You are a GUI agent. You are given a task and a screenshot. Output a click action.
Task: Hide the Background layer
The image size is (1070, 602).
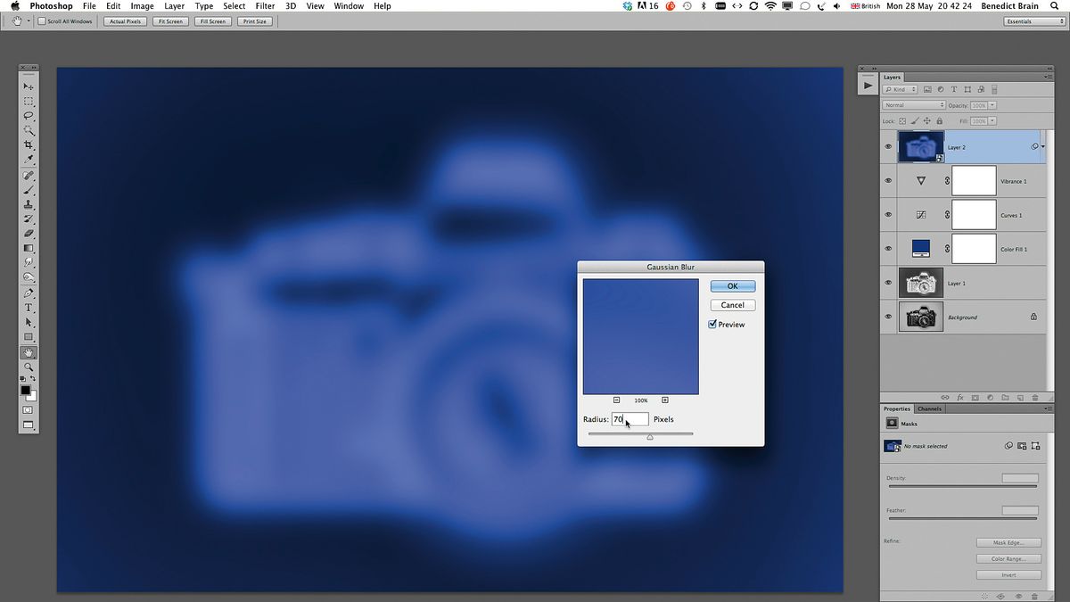point(888,317)
